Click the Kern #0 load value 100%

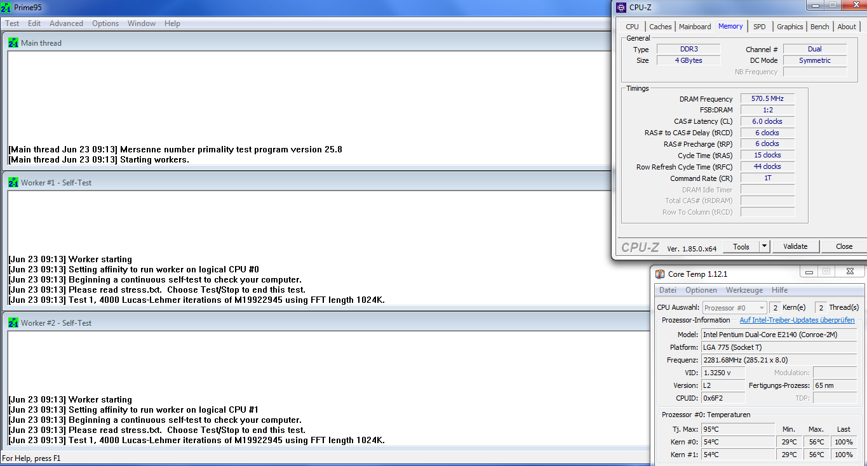click(843, 442)
